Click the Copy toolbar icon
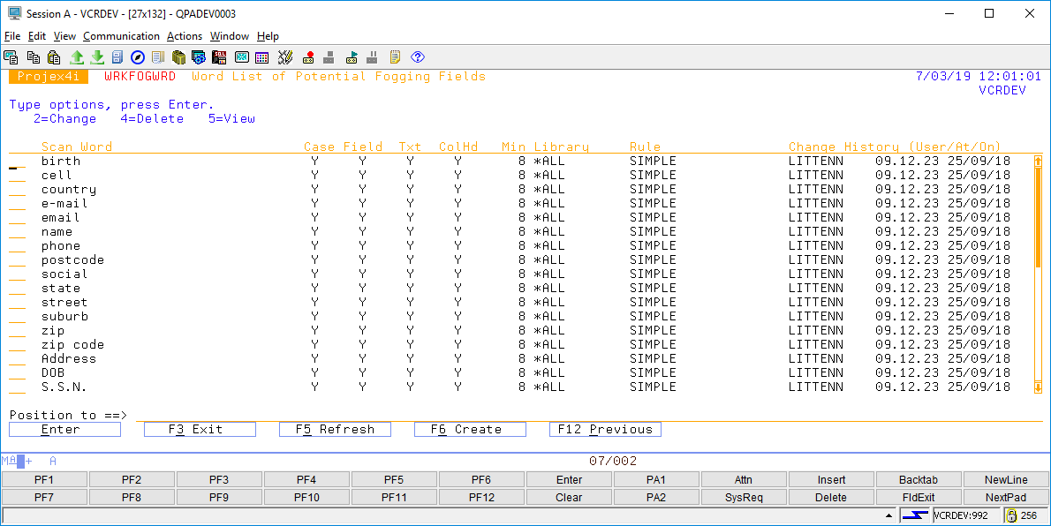 [34, 57]
